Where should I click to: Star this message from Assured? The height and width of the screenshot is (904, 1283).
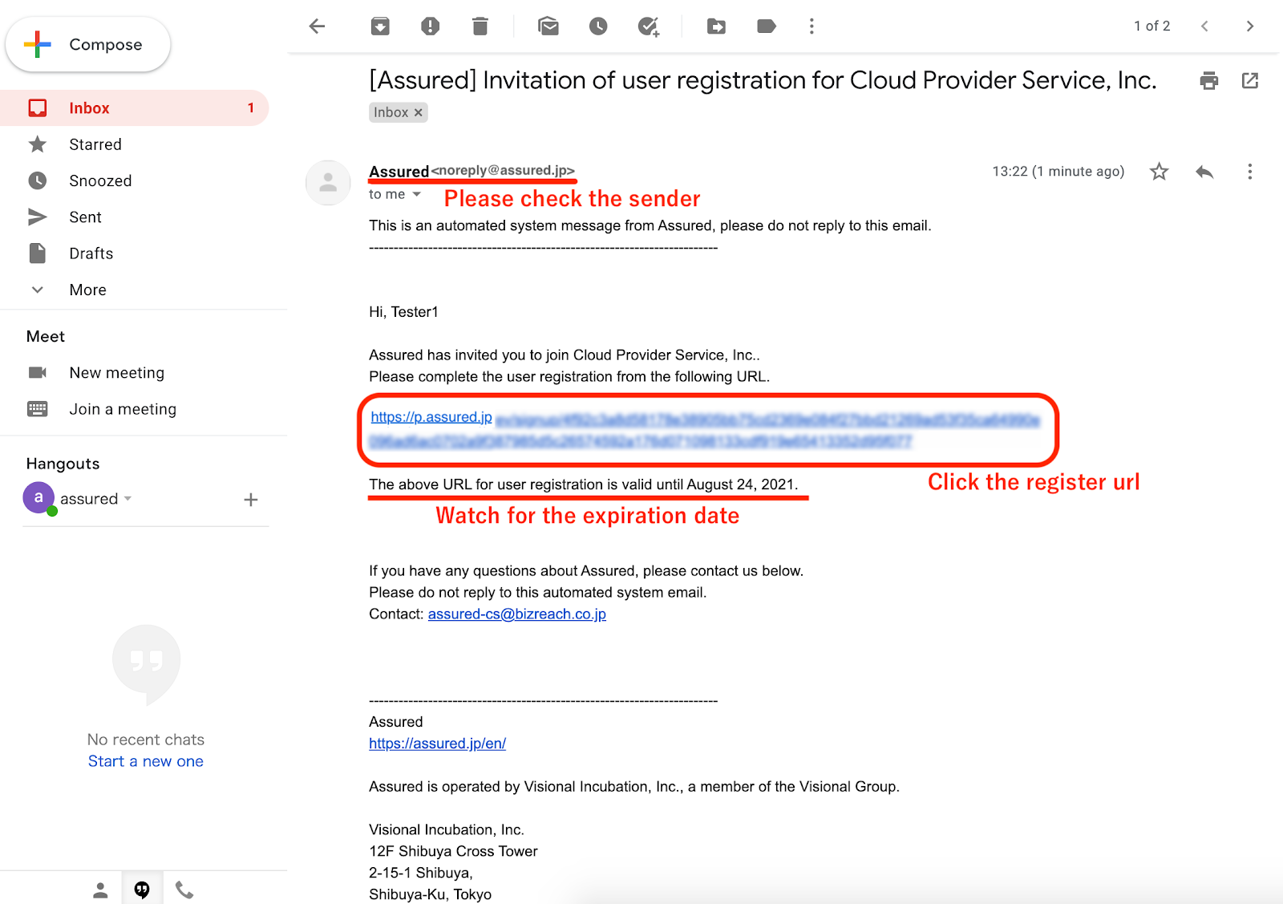pyautogui.click(x=1159, y=172)
